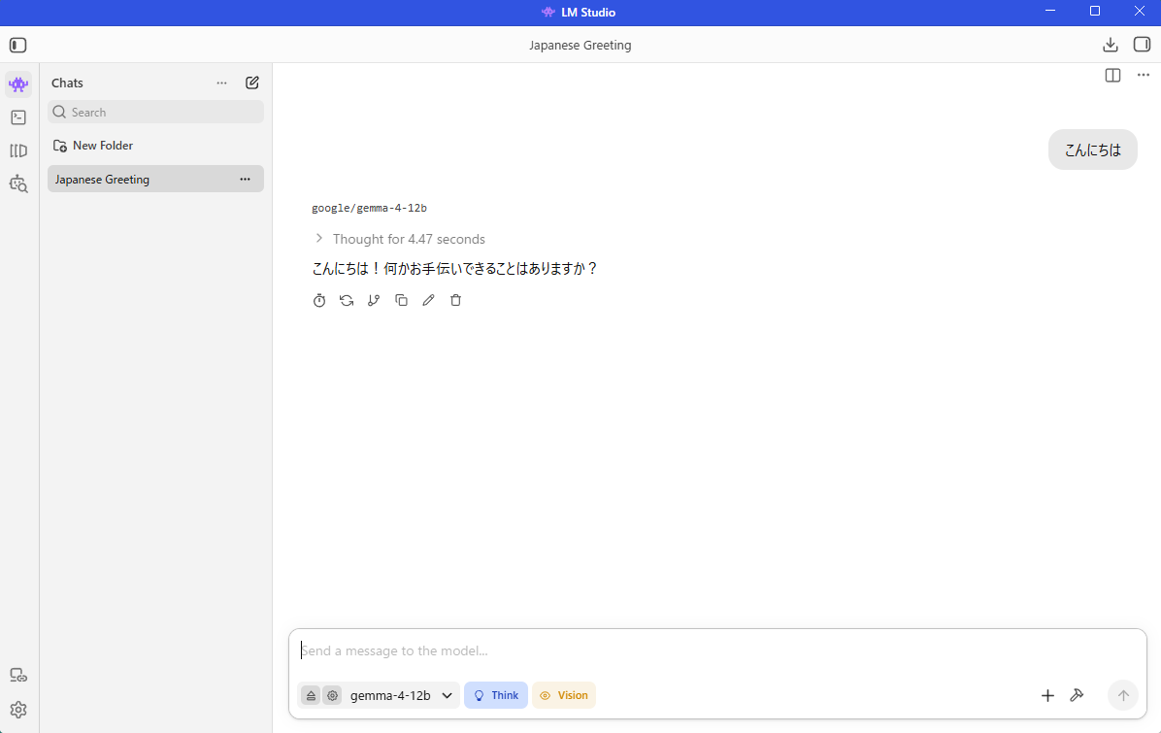The image size is (1161, 733).
Task: Split the chat view with columns icon
Action: click(x=1112, y=76)
